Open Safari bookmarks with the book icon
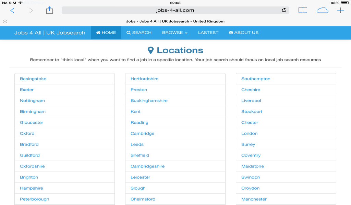This screenshot has height=205, width=351. click(x=303, y=10)
